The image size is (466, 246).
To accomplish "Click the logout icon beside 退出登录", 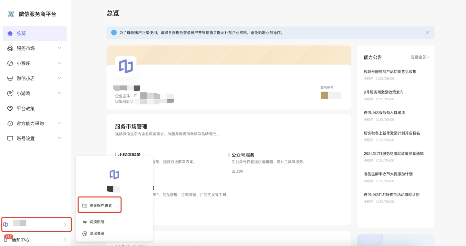I will (x=85, y=234).
